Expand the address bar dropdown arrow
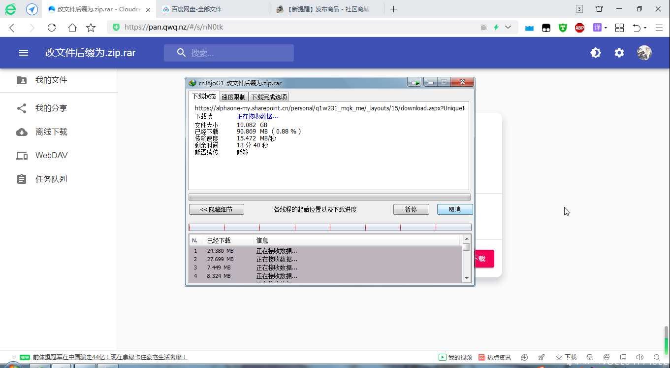Screen dimensions: 670x368 pyautogui.click(x=508, y=27)
